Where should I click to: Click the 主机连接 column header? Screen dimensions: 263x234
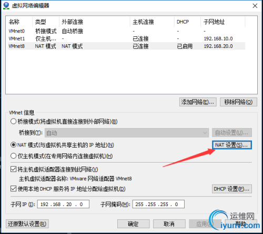coord(153,22)
